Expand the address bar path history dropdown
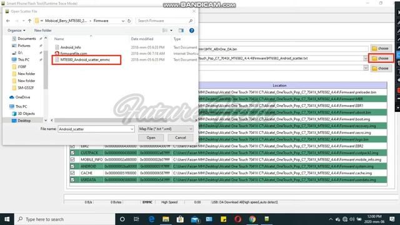The height and width of the screenshot is (225, 400). 123,21
